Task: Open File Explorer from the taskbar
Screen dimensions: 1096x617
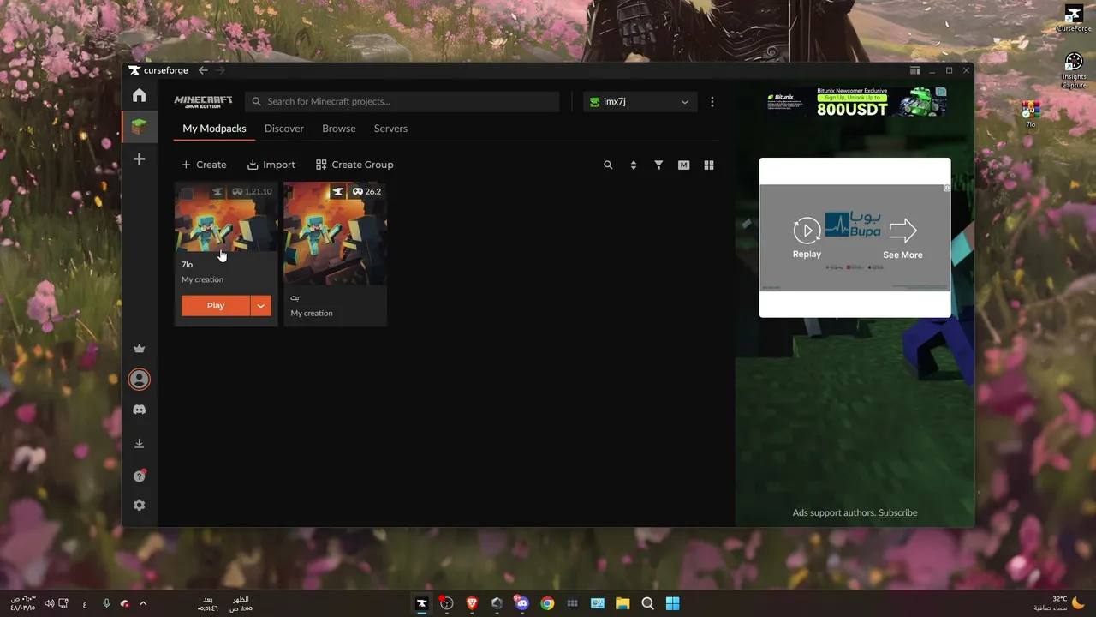Action: 622,603
